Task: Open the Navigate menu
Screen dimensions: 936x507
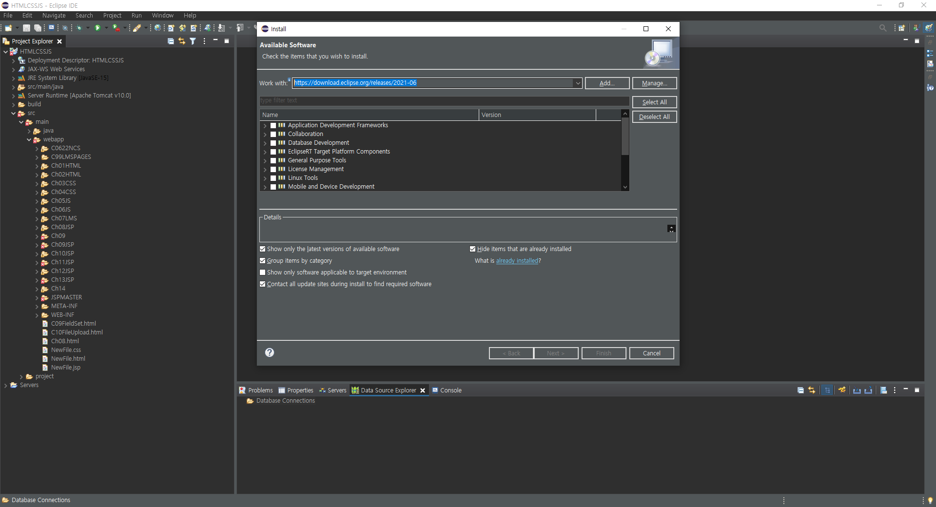Action: pyautogui.click(x=54, y=16)
